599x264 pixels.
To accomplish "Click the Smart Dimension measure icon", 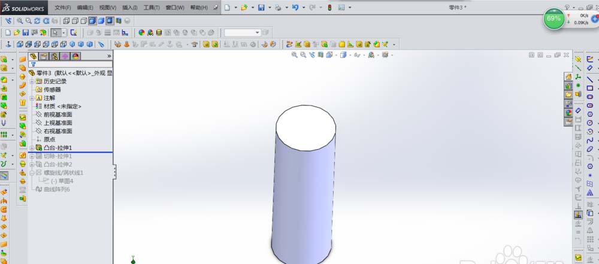I will 590,68.
